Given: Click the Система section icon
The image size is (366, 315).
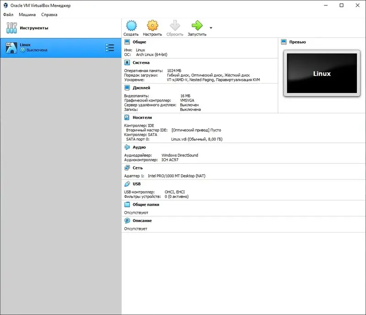Looking at the screenshot, I should click(127, 62).
